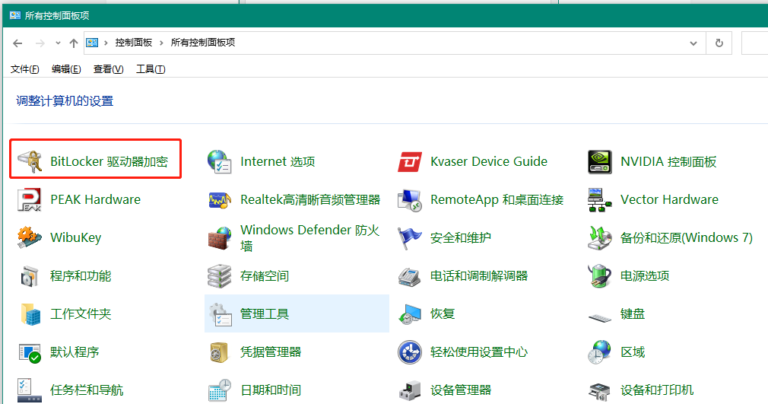Screen dimensions: 768x404
Task: Open the Internet 选项 globe icon
Action: [x=220, y=161]
